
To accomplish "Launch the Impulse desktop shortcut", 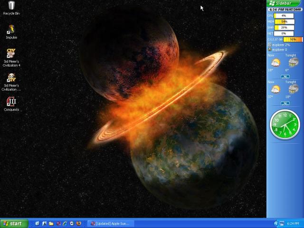I will coord(11,32).
